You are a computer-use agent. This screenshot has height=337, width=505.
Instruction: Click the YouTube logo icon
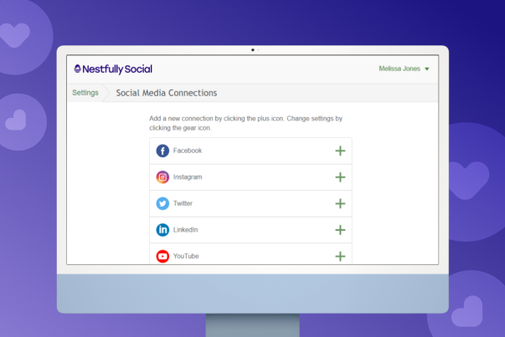coord(162,256)
